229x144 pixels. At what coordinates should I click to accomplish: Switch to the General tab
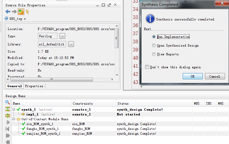click(15, 86)
